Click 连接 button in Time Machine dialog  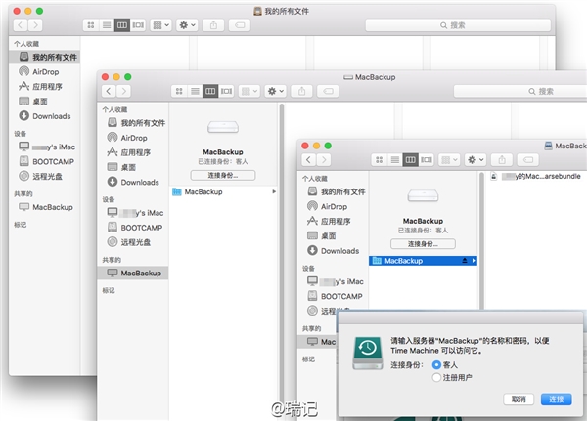(x=556, y=400)
